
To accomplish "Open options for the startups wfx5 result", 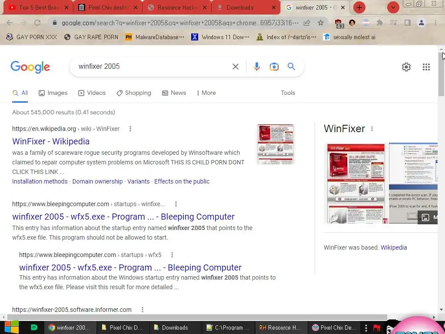I will point(172,255).
